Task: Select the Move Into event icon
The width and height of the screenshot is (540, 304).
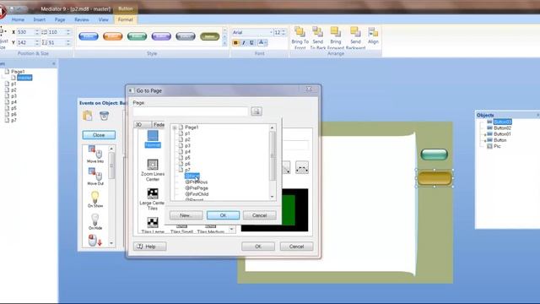Action: [x=95, y=155]
